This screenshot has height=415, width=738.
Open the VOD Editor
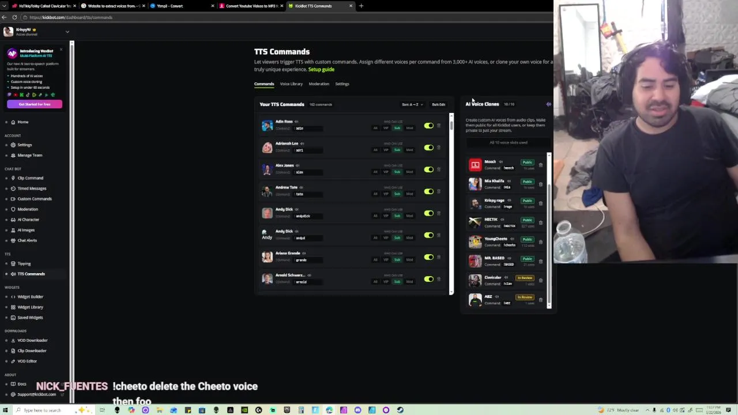pos(27,361)
